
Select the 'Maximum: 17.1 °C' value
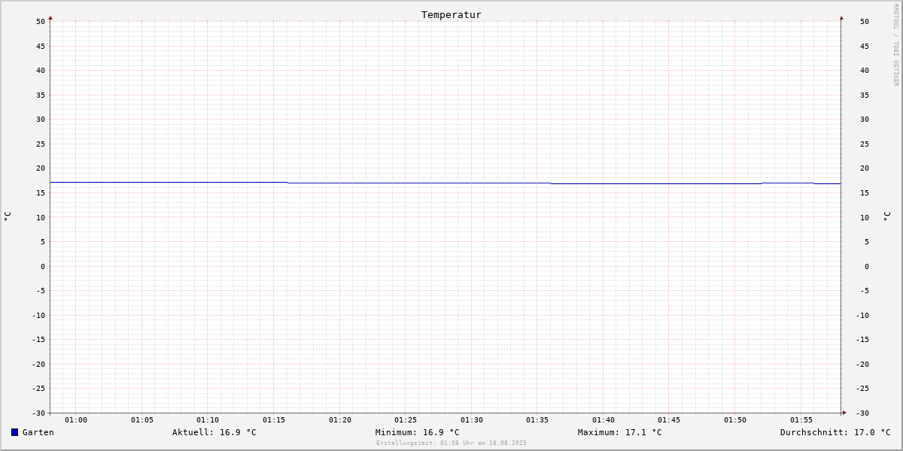pos(620,432)
